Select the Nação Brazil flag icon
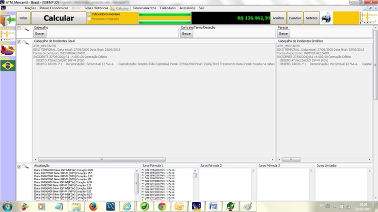 pyautogui.click(x=8, y=65)
